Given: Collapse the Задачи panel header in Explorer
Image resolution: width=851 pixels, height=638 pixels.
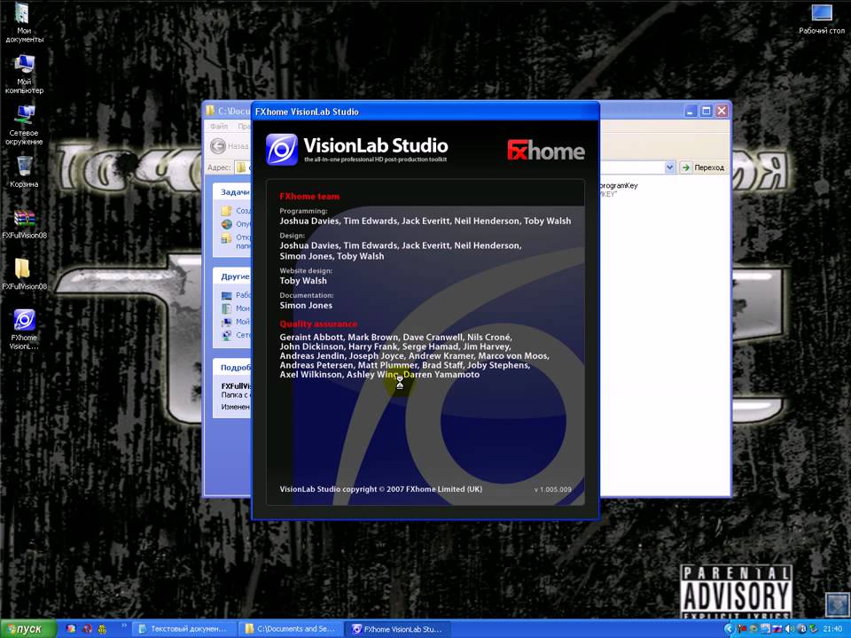Looking at the screenshot, I should tap(231, 192).
